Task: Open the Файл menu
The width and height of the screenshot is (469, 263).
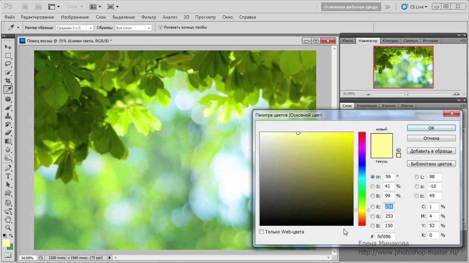Action: tap(10, 17)
